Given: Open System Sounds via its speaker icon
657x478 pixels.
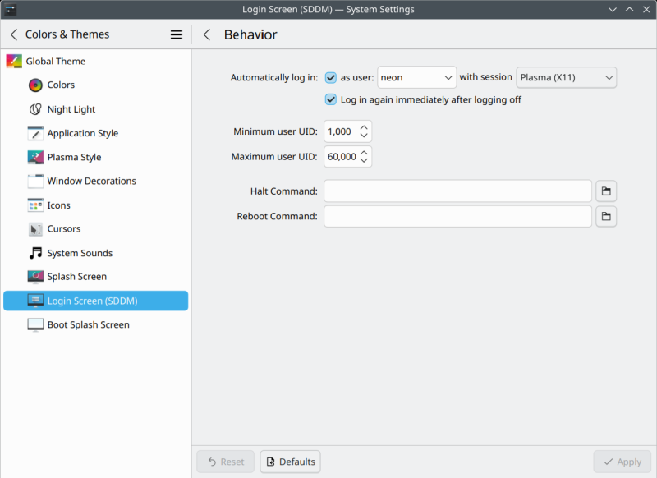Looking at the screenshot, I should pos(34,252).
